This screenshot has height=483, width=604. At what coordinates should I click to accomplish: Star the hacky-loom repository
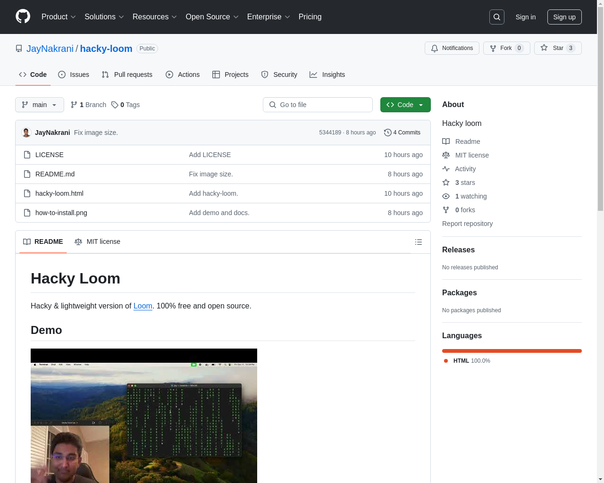pos(558,48)
